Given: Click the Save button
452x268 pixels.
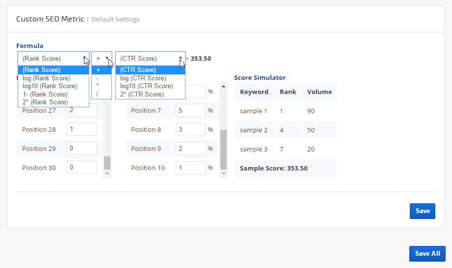Looking at the screenshot, I should pyautogui.click(x=422, y=211).
